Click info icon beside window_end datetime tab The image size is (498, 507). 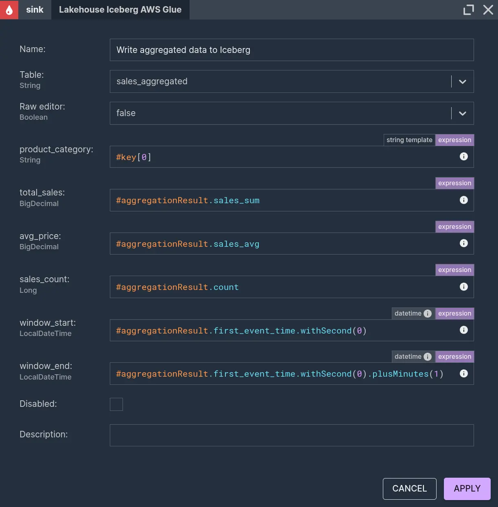[x=428, y=357]
